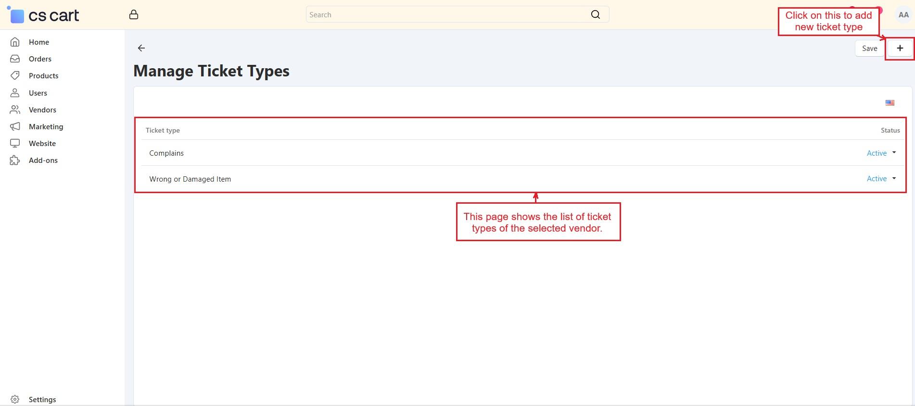Open the Add-ons menu item
The image size is (915, 406).
(x=43, y=160)
